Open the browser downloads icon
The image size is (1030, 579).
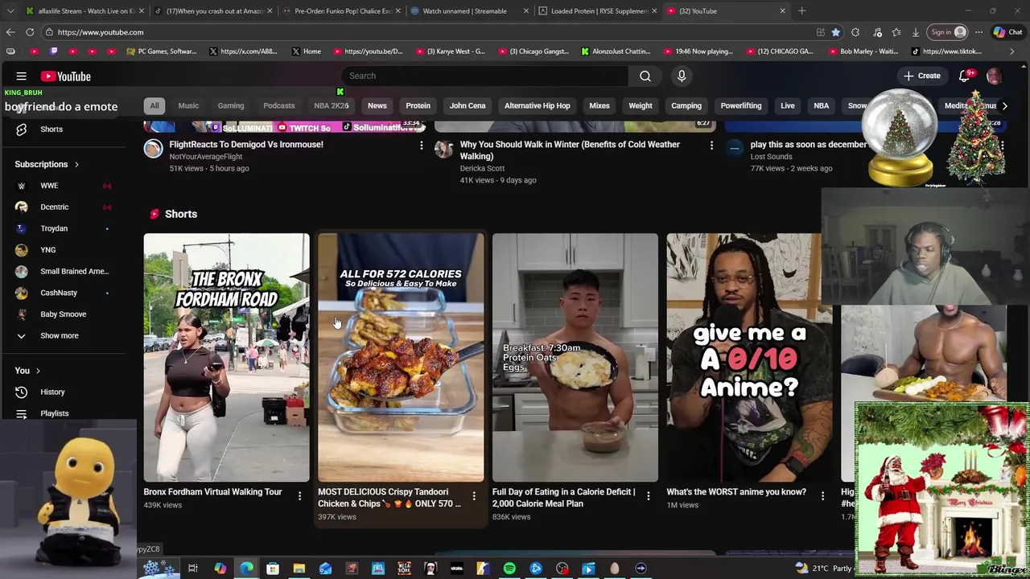coord(916,32)
